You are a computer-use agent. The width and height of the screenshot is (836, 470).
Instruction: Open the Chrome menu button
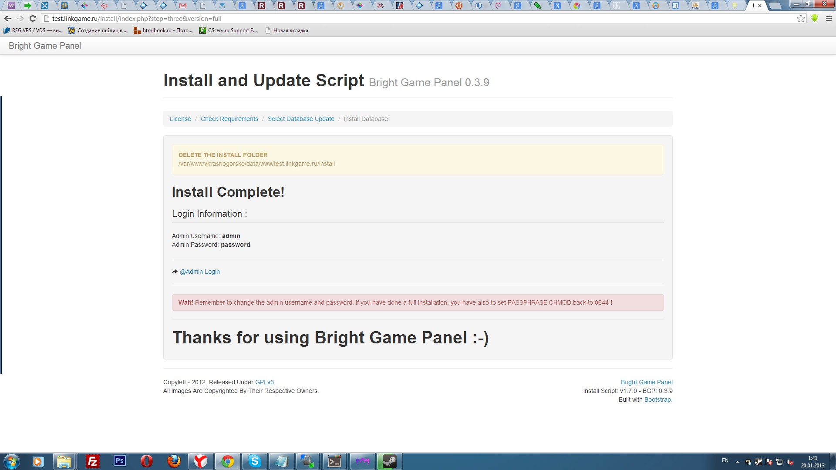829,19
